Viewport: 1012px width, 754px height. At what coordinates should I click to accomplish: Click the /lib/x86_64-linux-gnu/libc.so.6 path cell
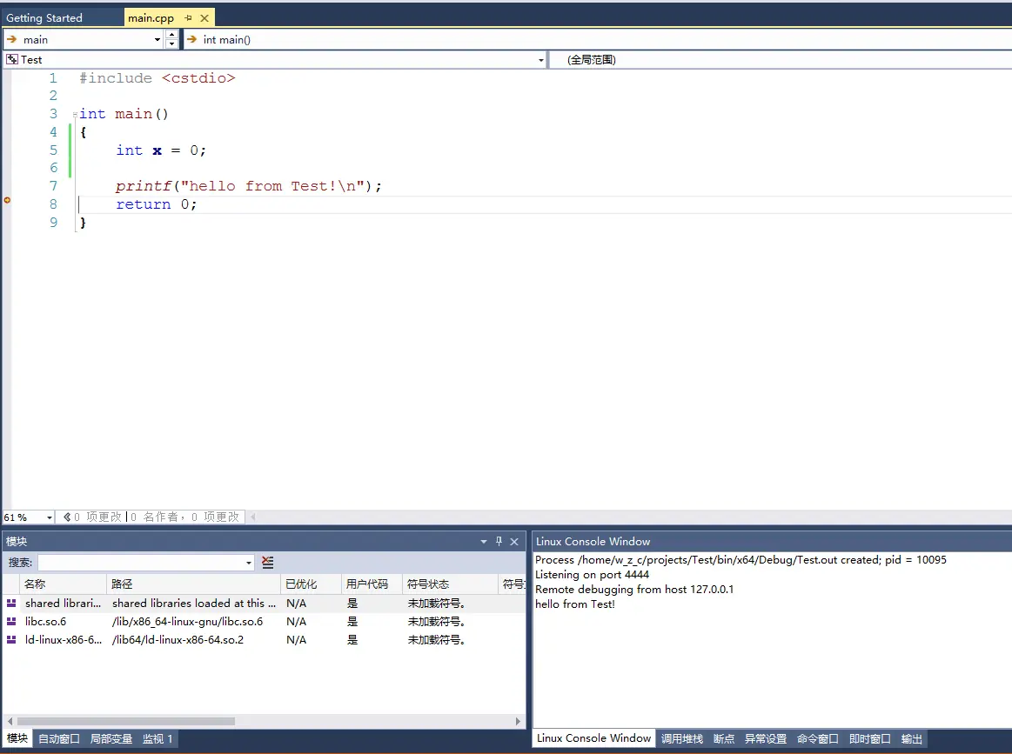pyautogui.click(x=188, y=622)
